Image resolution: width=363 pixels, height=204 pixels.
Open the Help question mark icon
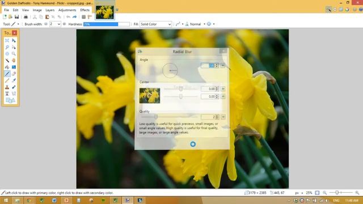tap(361, 10)
